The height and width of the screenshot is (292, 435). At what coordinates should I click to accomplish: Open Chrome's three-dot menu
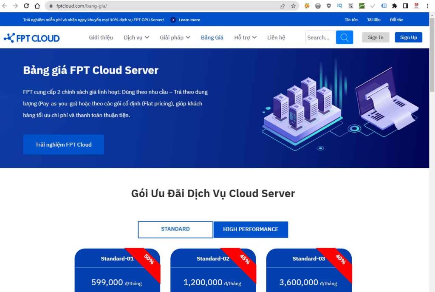pos(427,6)
